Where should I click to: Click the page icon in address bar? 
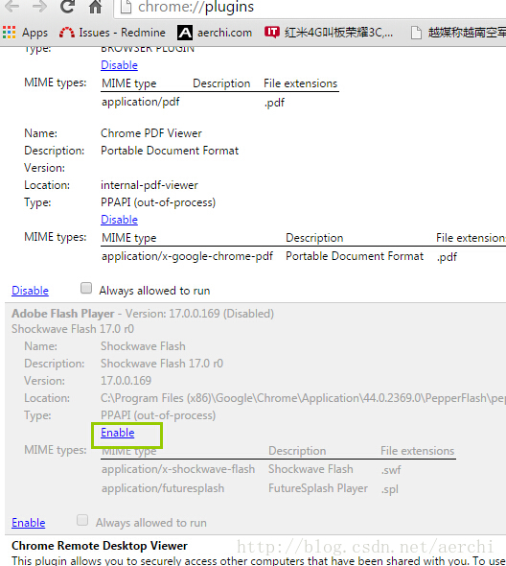click(x=126, y=7)
